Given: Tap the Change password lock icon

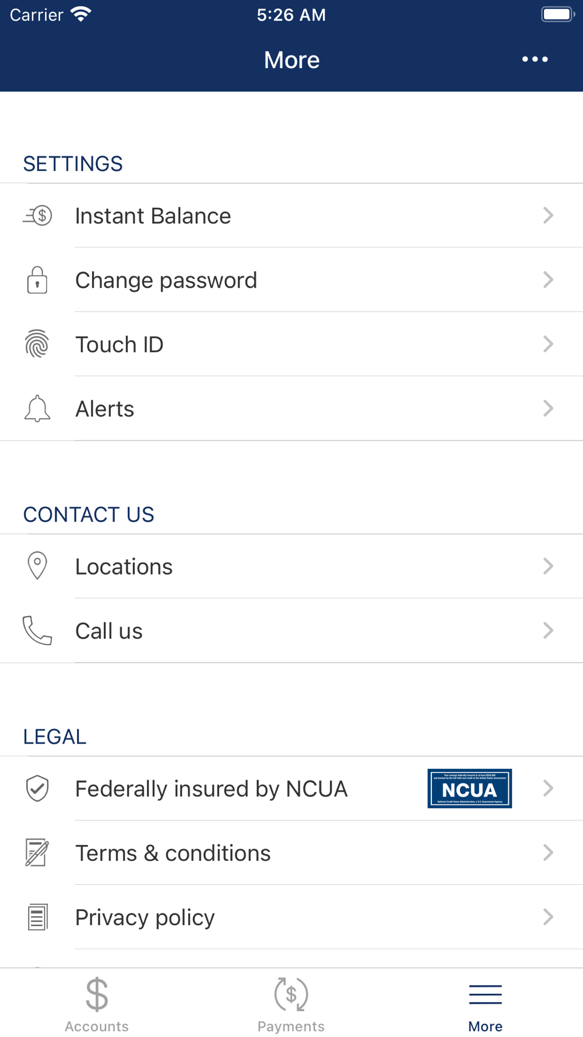Looking at the screenshot, I should coord(37,280).
